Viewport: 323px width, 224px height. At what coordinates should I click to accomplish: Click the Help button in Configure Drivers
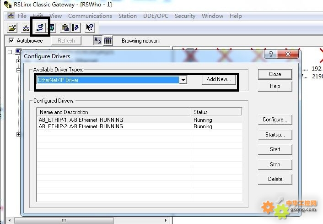[275, 86]
